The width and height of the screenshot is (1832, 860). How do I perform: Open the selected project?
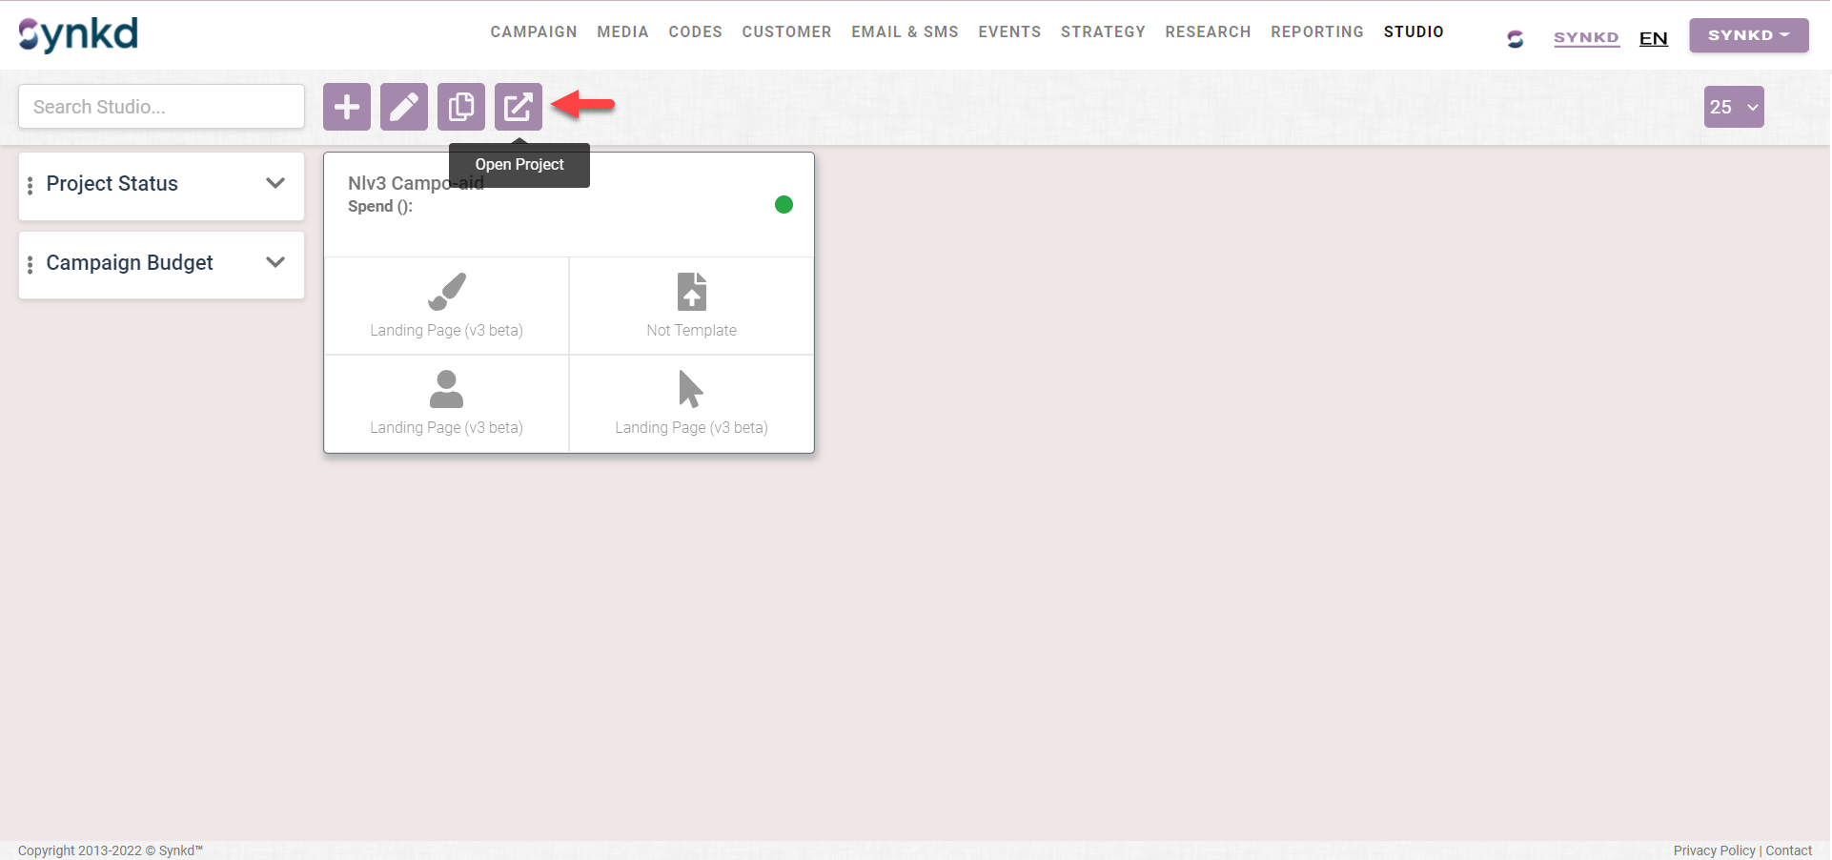tap(518, 107)
